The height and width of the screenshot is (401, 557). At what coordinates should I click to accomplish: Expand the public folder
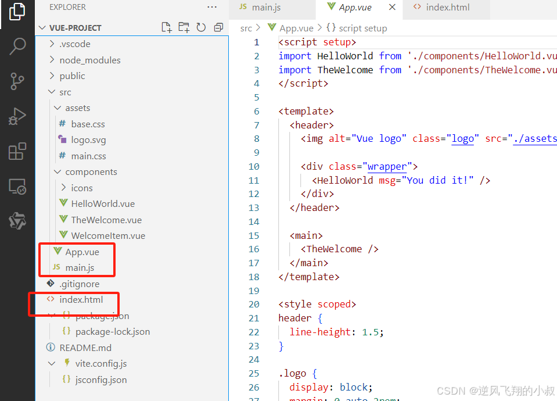click(x=52, y=76)
